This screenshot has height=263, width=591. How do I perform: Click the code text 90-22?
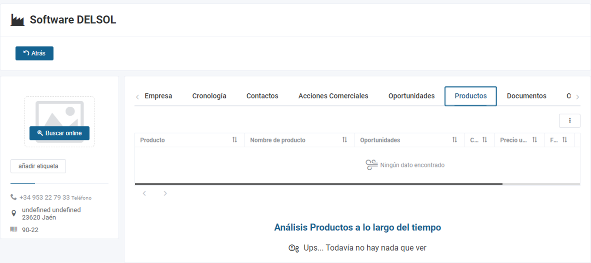(30, 230)
